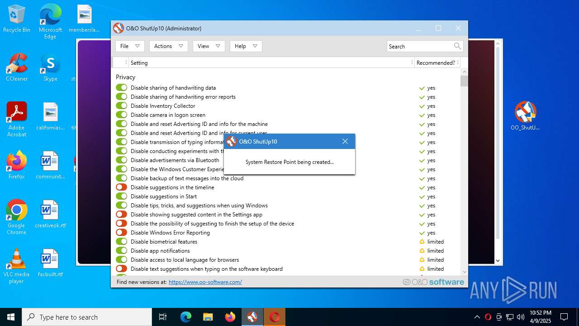
Task: Sort by the Setting column header
Action: pyautogui.click(x=271, y=62)
